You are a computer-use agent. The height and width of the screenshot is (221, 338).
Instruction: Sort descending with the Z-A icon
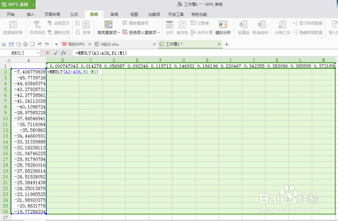[77, 32]
